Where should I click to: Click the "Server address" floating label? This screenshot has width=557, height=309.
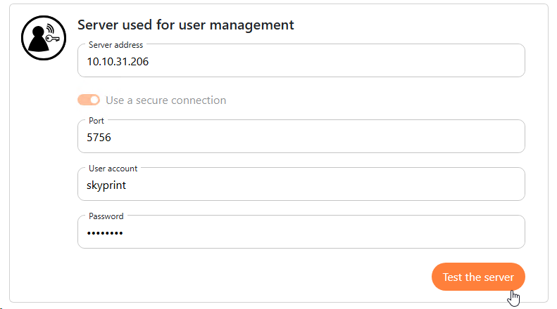[115, 45]
